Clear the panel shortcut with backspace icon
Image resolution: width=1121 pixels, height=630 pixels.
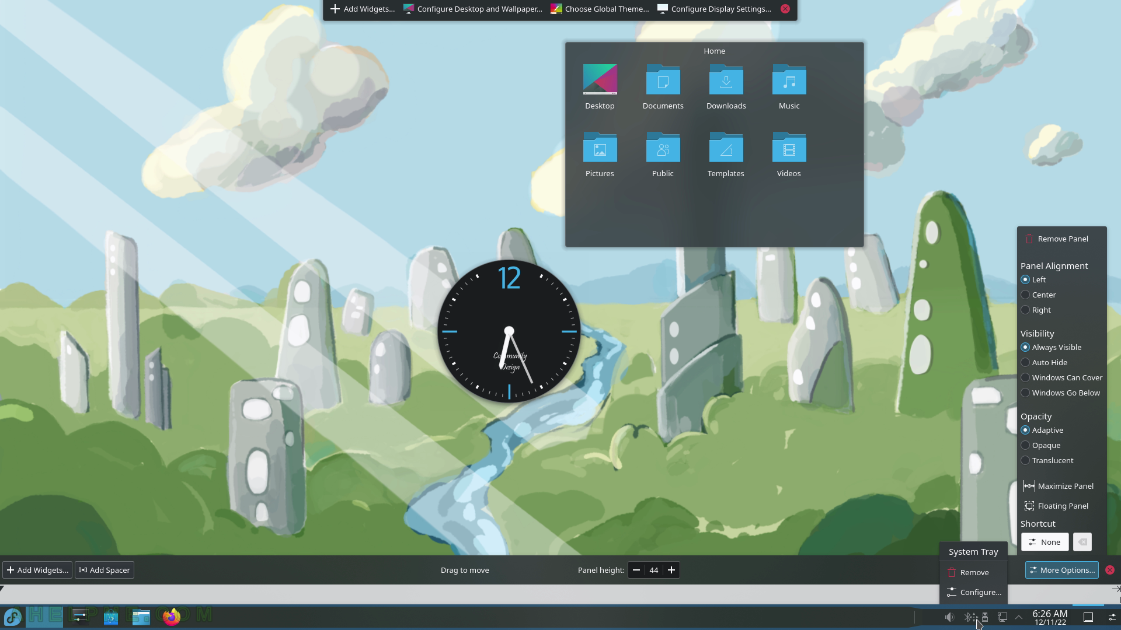coord(1082,542)
